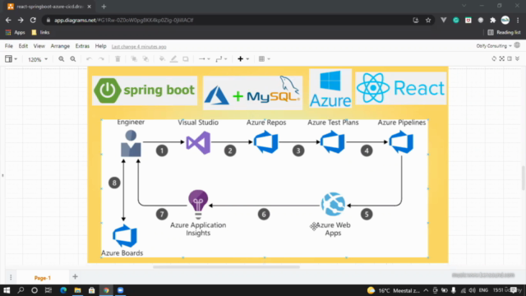Open a new browser tab
526x296 pixels.
(104, 7)
